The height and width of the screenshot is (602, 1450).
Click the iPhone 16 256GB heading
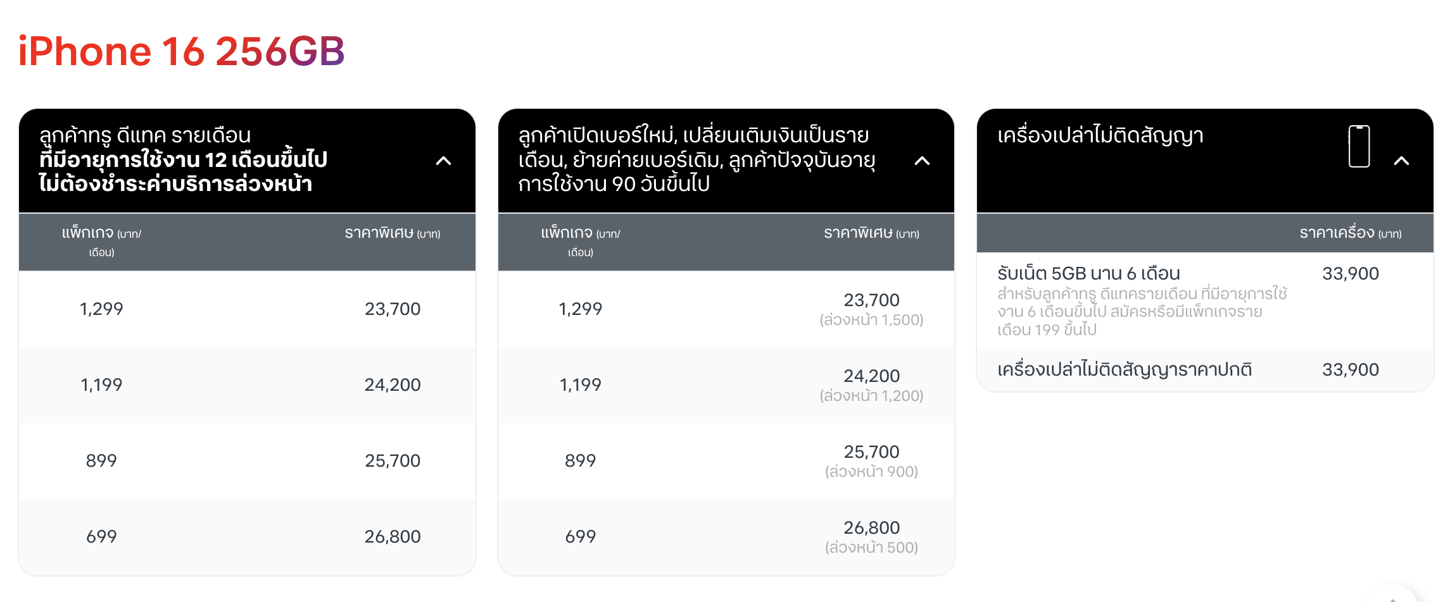pos(181,51)
